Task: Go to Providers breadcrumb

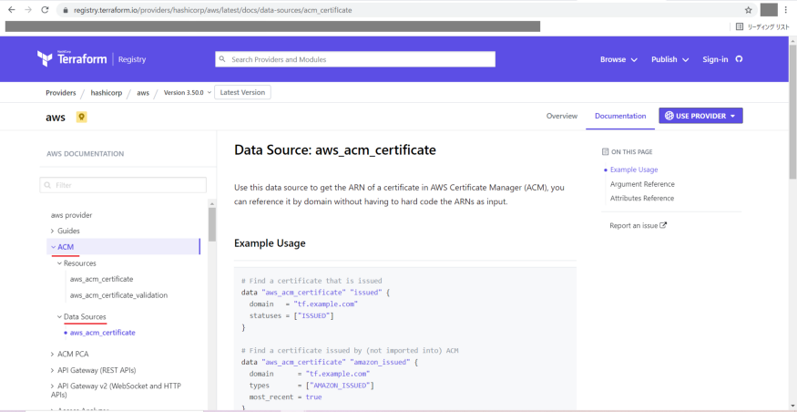Action: [60, 93]
